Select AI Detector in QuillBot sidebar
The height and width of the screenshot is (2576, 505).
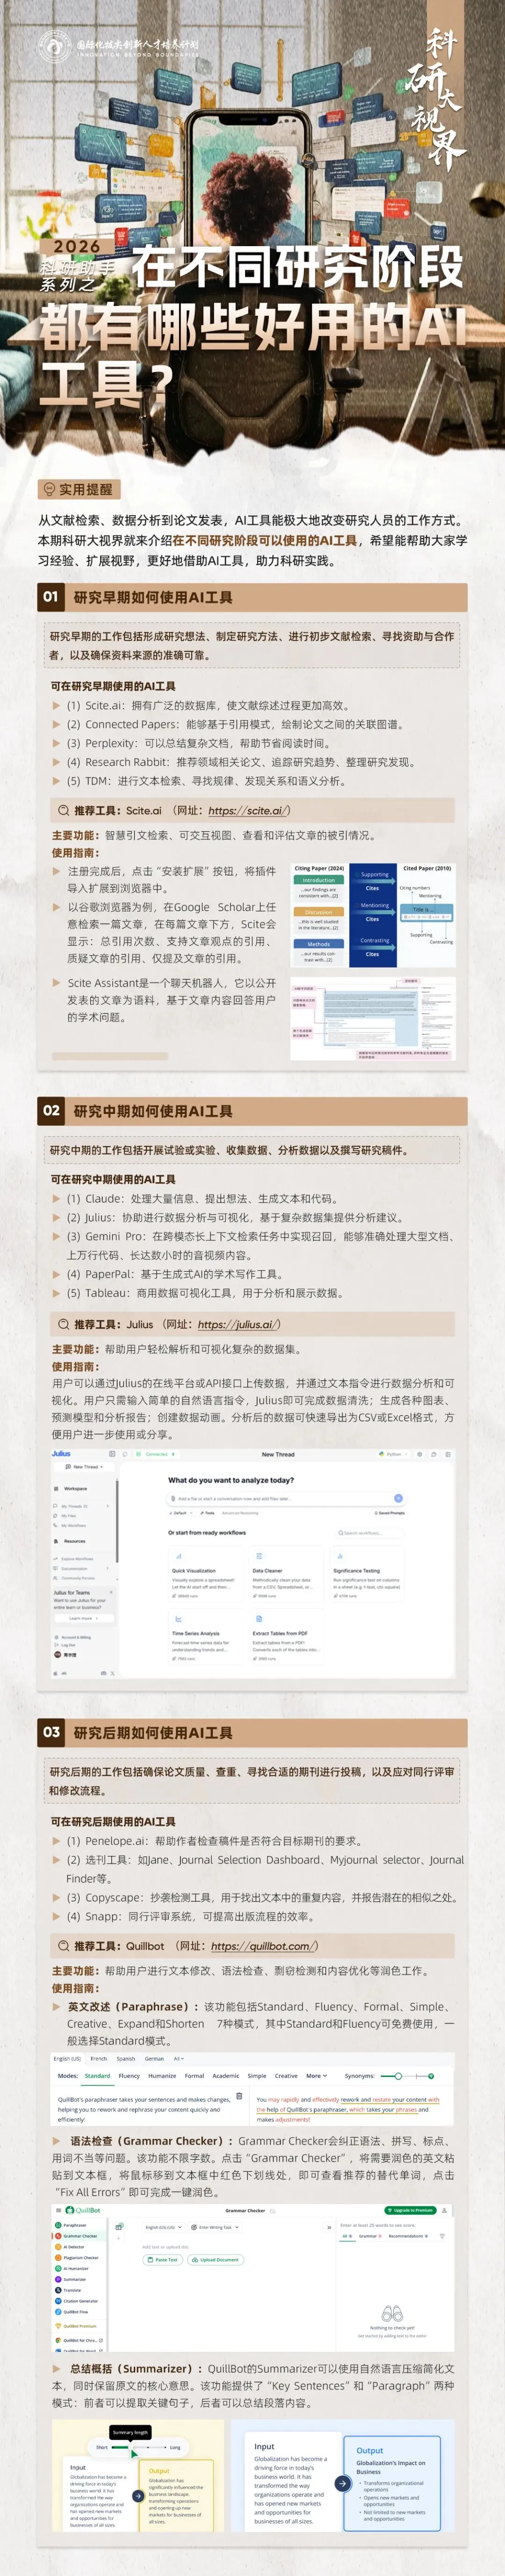pyautogui.click(x=73, y=2247)
